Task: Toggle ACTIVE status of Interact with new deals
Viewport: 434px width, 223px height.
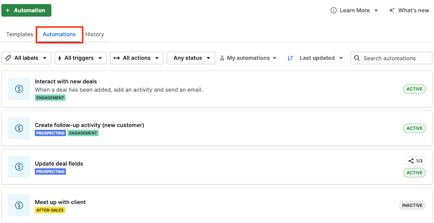Action: tap(414, 89)
